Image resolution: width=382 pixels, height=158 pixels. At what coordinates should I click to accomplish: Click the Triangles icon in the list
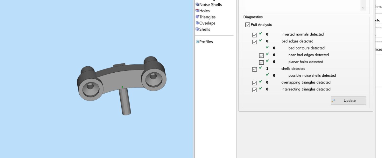197,17
